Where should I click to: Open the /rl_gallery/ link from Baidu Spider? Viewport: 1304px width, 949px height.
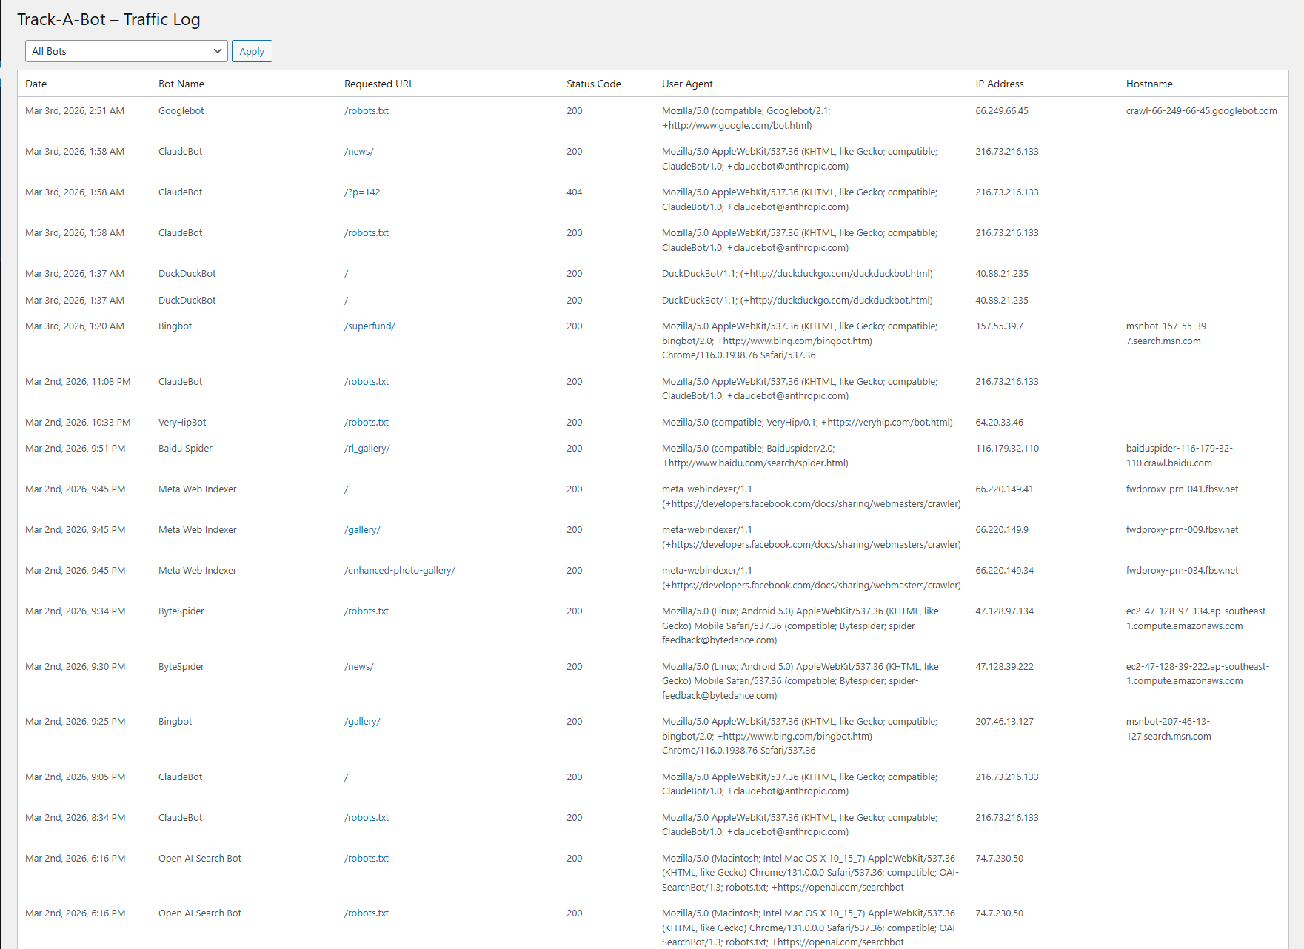[x=367, y=448]
